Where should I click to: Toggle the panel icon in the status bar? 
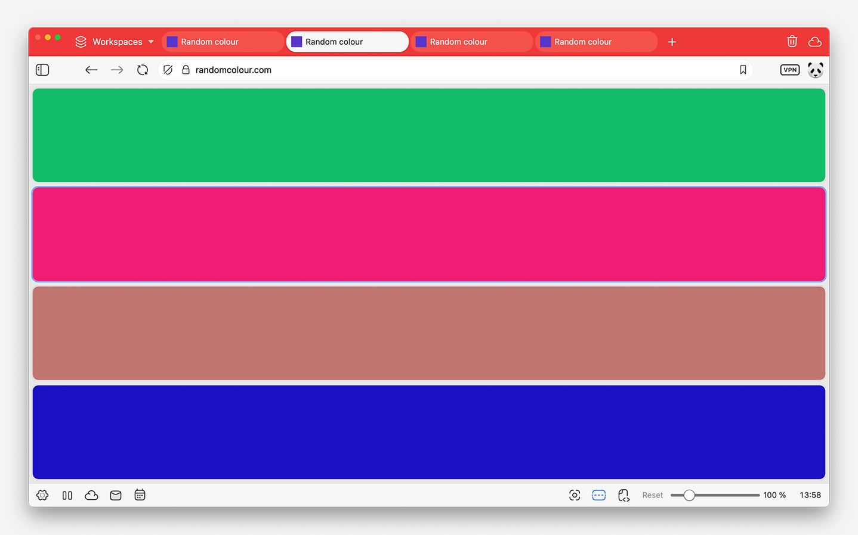click(67, 495)
